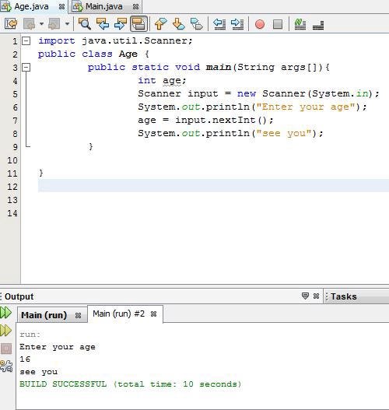Jump to Previous Bookmark icon
389x410 pixels.
coord(160,24)
